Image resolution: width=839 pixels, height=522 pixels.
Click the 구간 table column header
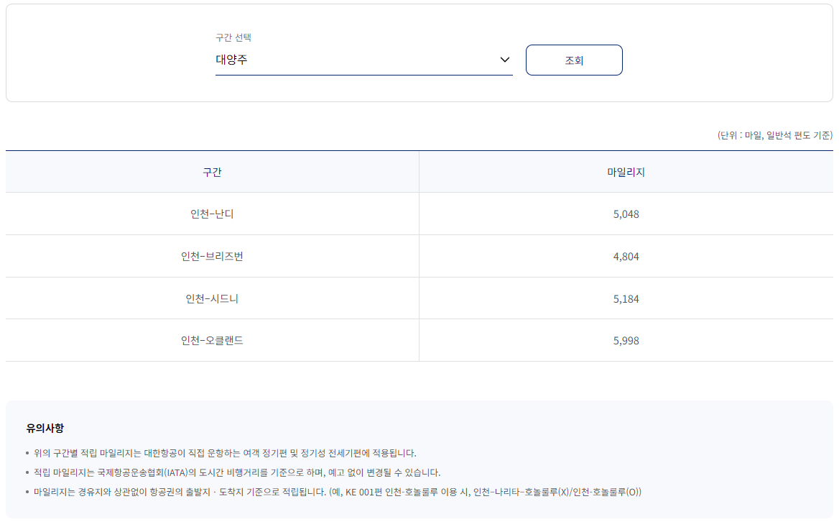[x=212, y=172]
